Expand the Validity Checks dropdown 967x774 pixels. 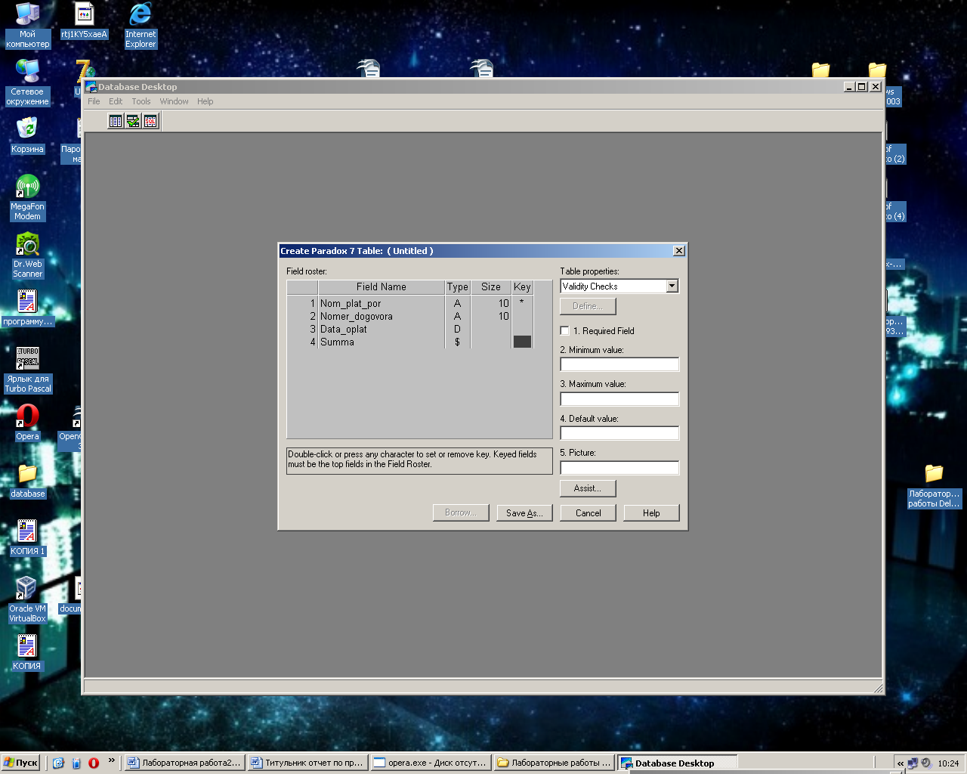tap(672, 286)
